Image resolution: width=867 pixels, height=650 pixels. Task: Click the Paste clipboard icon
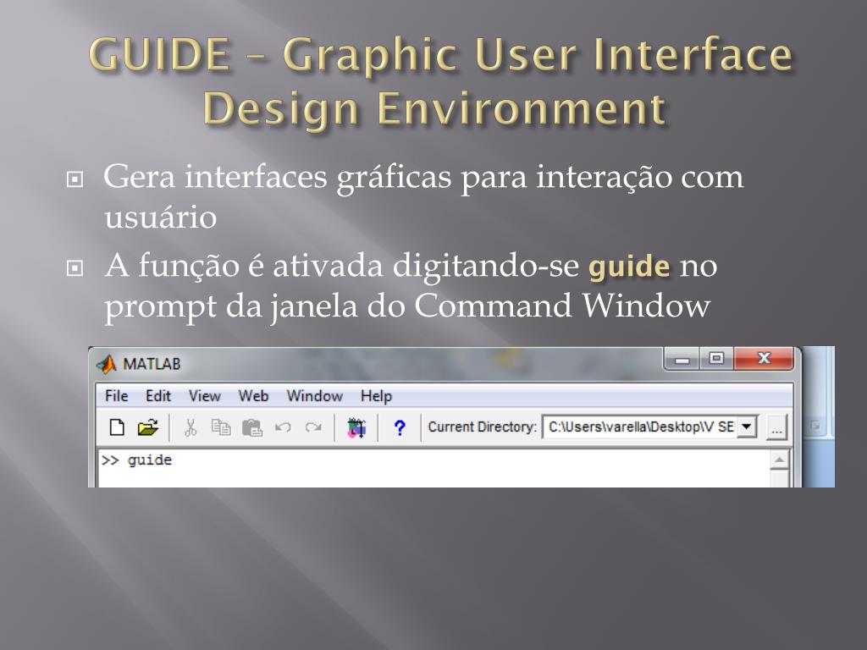coord(252,427)
